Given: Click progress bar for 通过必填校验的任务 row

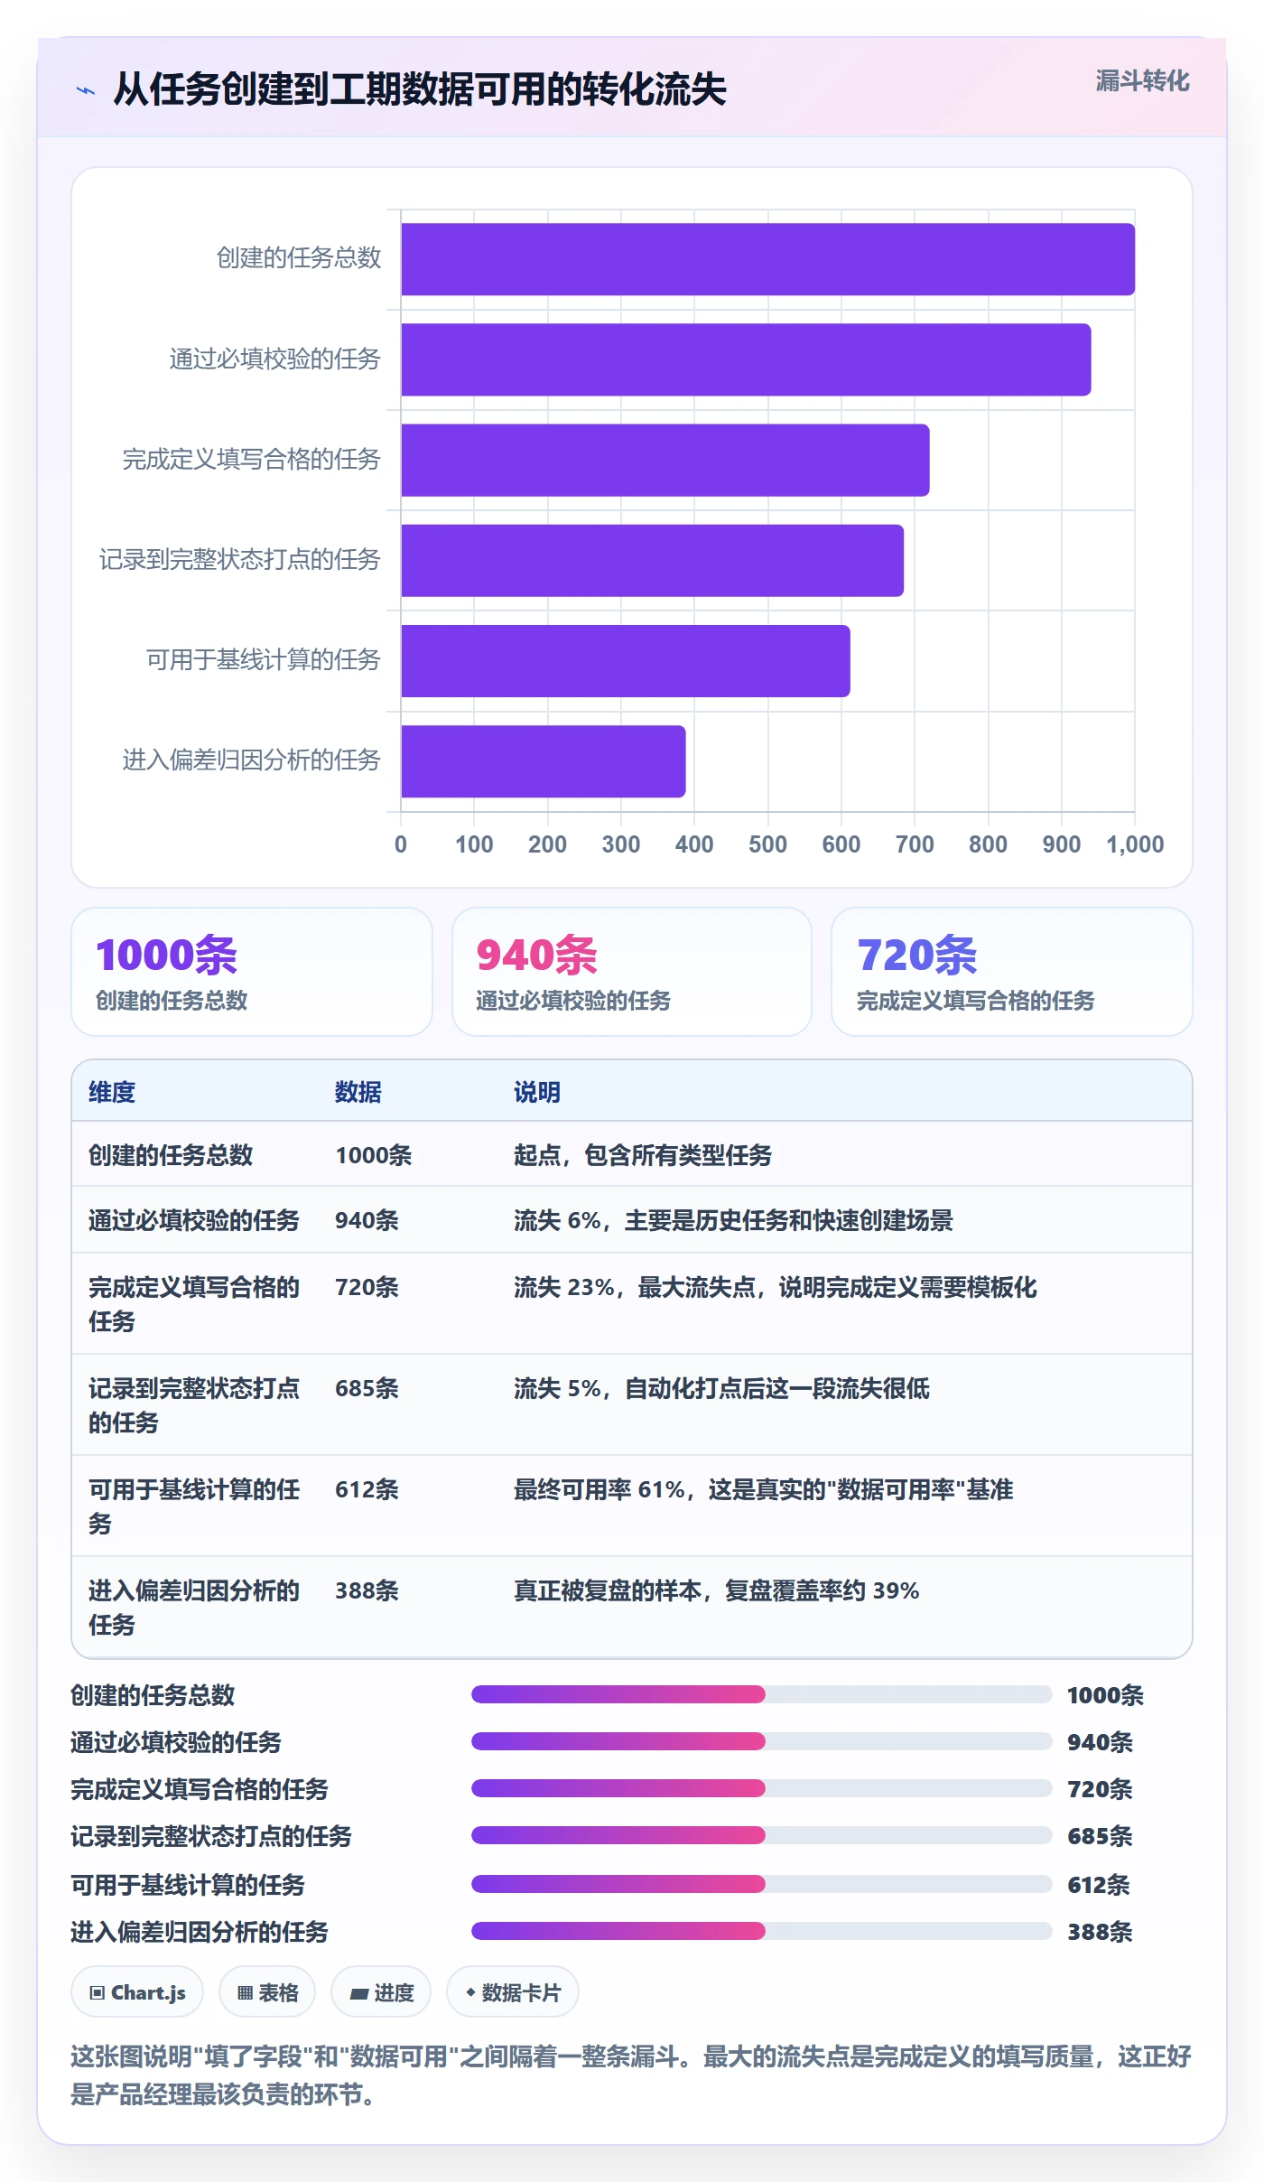Looking at the screenshot, I should [x=761, y=1741].
